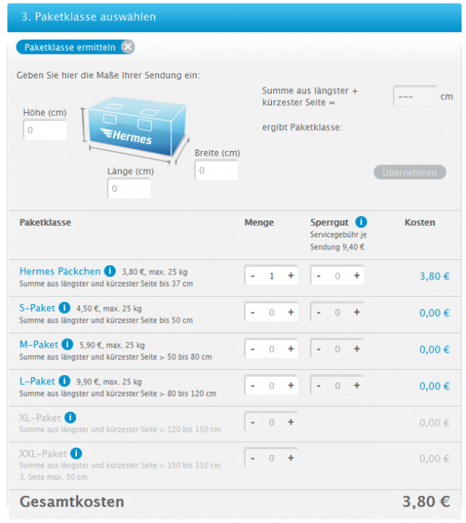The width and height of the screenshot is (466, 523).
Task: Show info for M-Paket
Action: click(68, 344)
